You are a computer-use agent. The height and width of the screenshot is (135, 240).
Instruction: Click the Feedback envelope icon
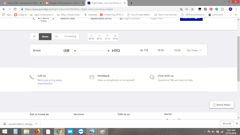[x=92, y=77]
